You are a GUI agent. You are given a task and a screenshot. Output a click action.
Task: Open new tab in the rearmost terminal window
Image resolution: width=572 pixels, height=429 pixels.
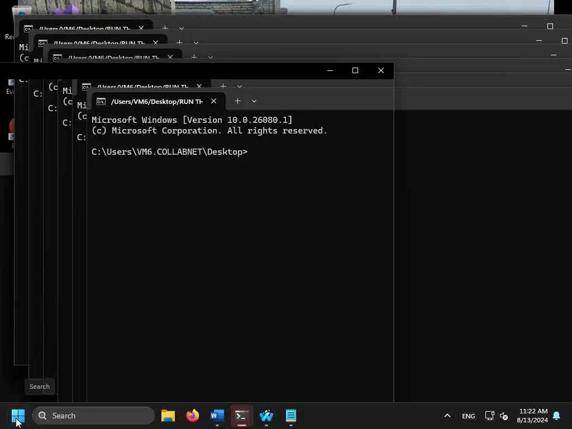(x=165, y=28)
